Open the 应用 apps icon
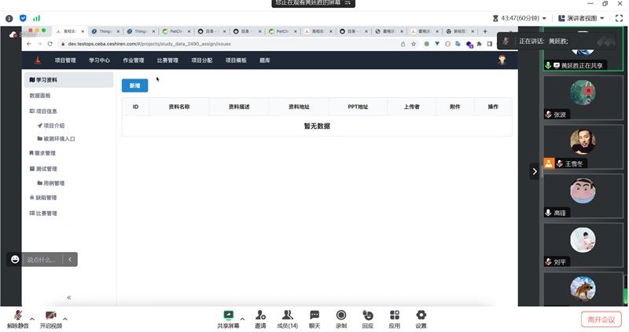Screen dimensions: 629x332 (x=395, y=315)
